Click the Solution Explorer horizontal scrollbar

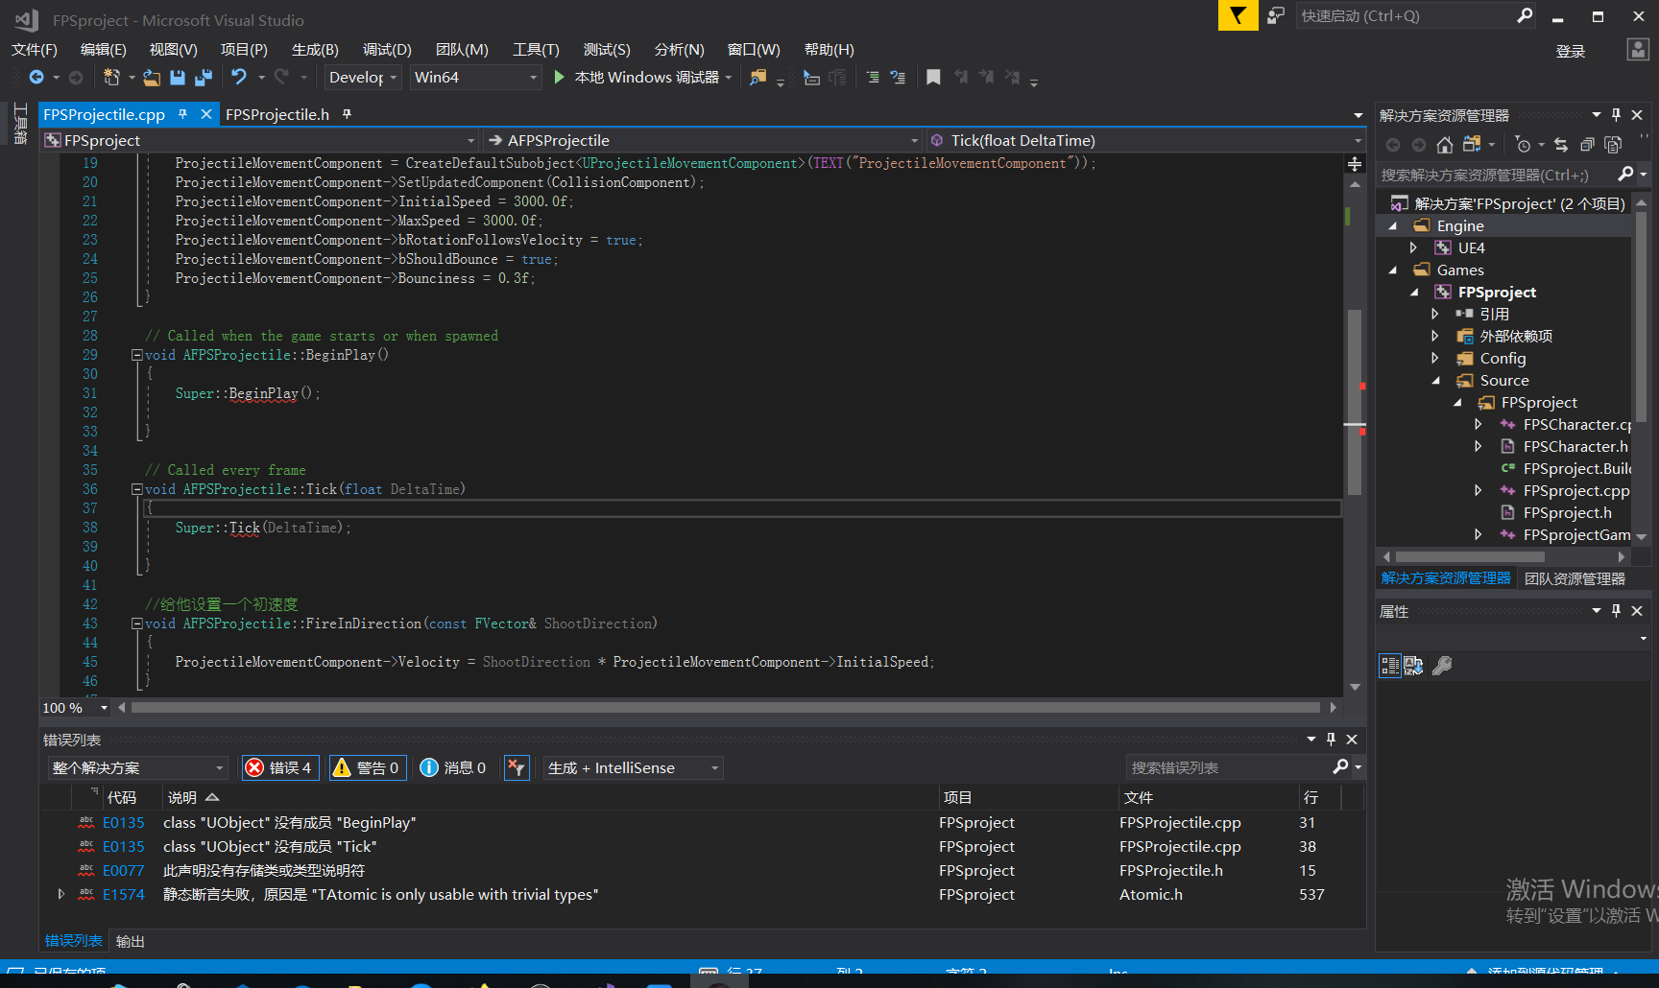pyautogui.click(x=1470, y=556)
